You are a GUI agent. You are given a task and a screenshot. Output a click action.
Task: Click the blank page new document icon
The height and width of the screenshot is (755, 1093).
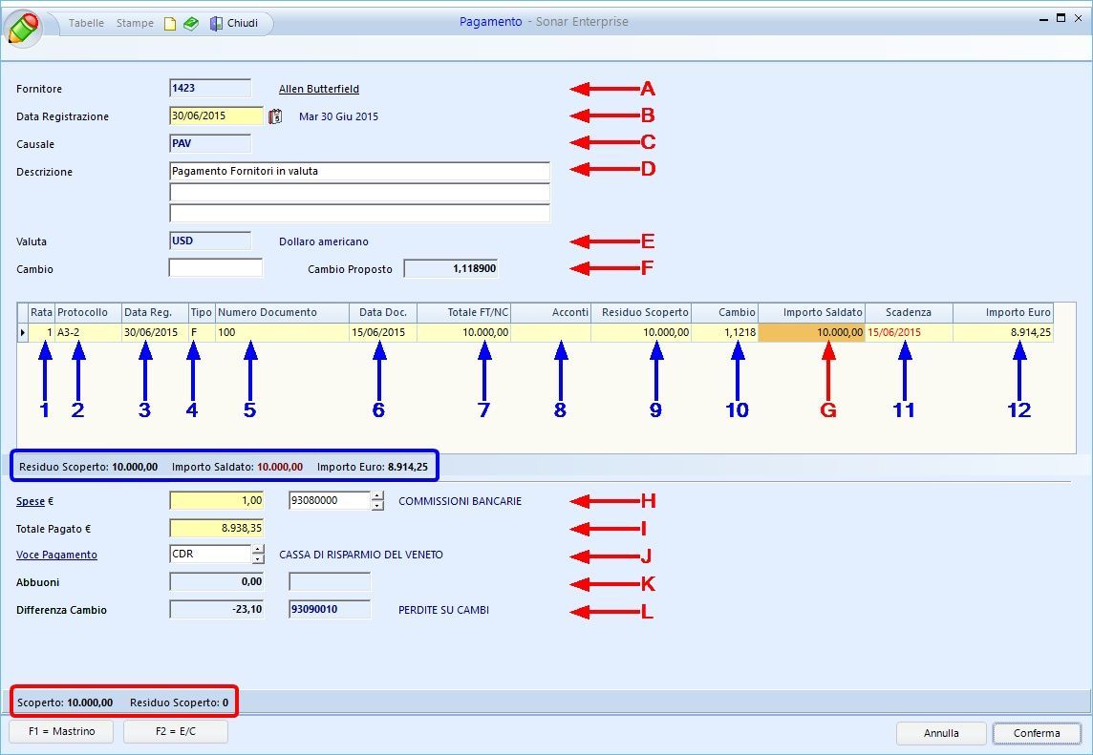pyautogui.click(x=170, y=24)
